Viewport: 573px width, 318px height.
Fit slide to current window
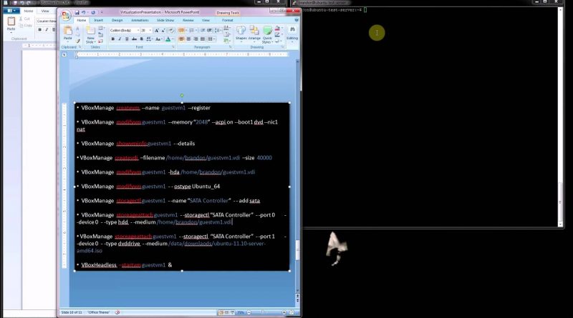coord(292,312)
